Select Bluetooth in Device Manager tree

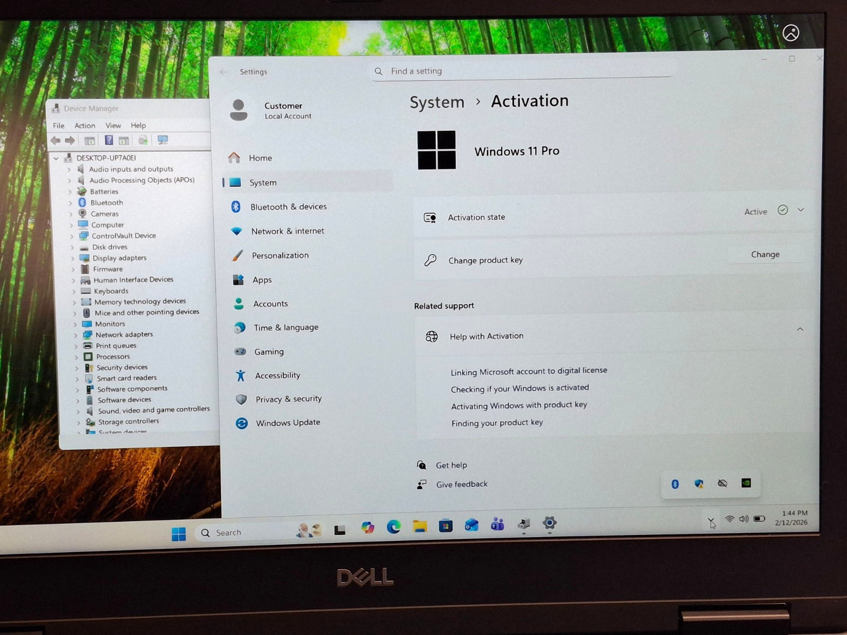click(106, 203)
